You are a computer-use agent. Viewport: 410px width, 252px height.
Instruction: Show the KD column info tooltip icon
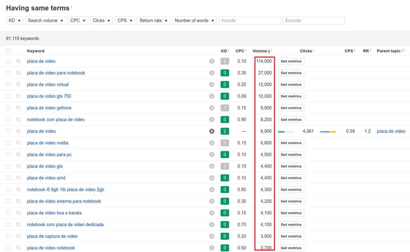pos(228,50)
